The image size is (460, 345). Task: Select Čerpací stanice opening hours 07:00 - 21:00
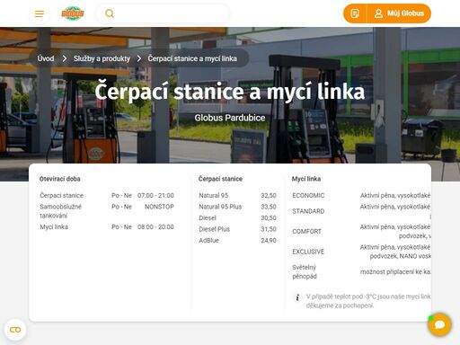click(x=155, y=195)
